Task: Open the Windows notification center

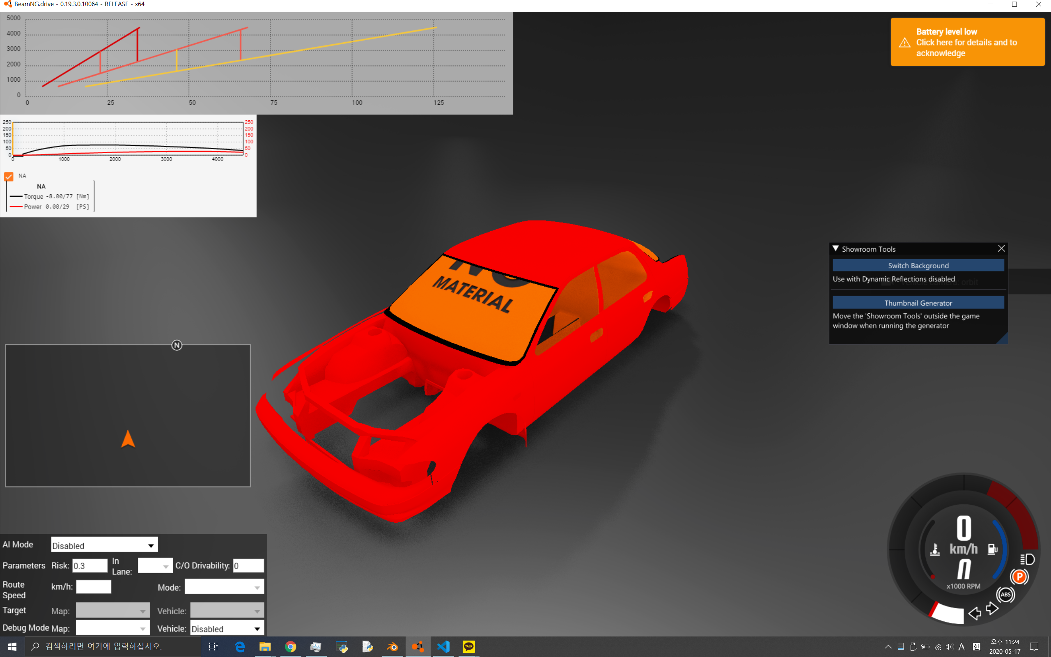Action: coord(1034,647)
